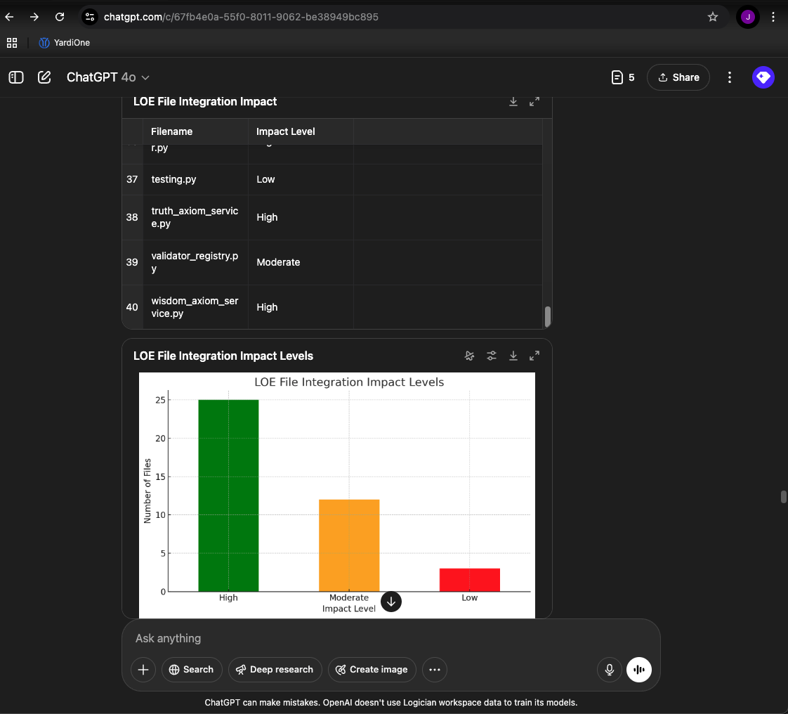Jump to bottom with down arrow button
The width and height of the screenshot is (788, 714).
pos(391,602)
